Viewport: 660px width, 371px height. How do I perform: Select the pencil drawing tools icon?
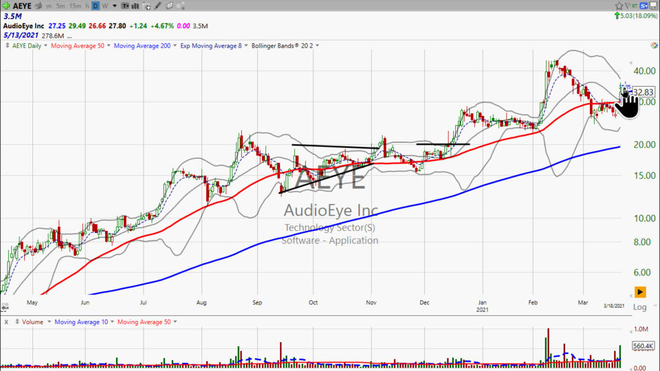pyautogui.click(x=157, y=6)
